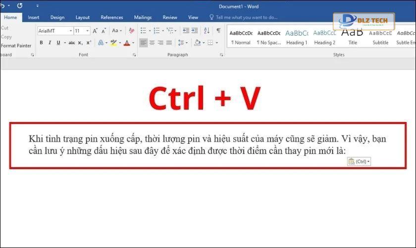Expand the font color dropdown arrow
416x248 pixels.
click(x=133, y=43)
